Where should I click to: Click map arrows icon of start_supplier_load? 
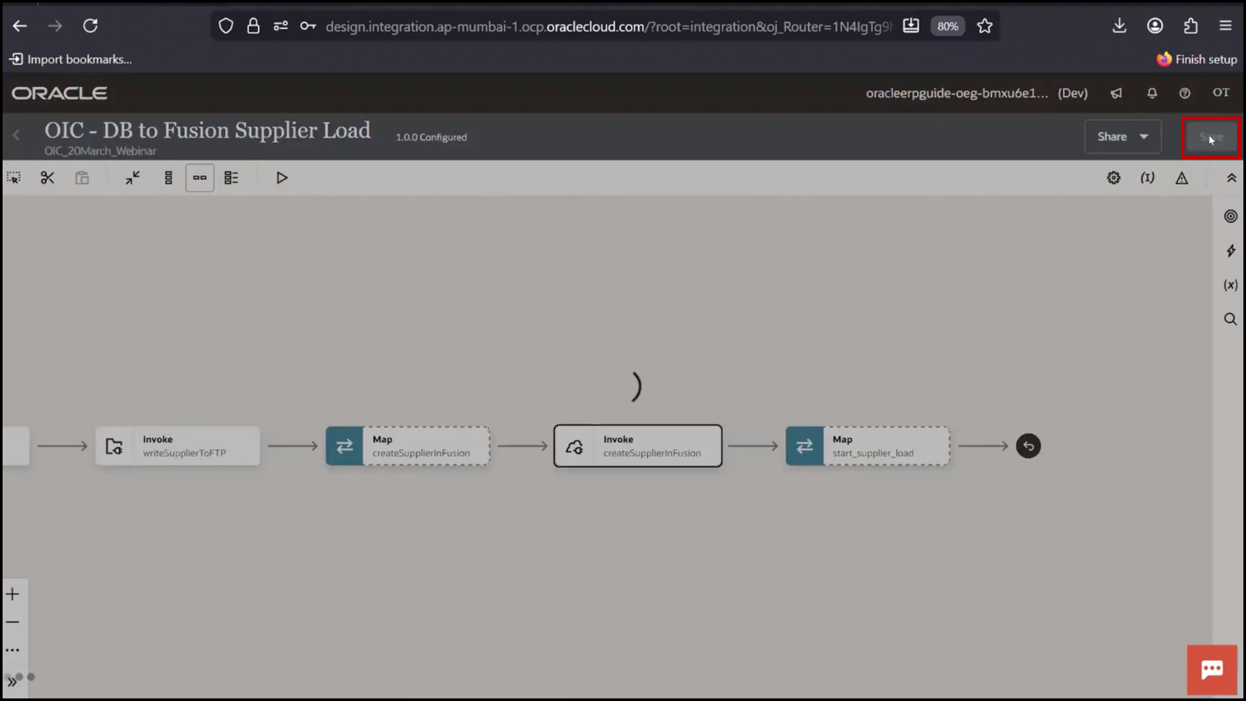[805, 446]
